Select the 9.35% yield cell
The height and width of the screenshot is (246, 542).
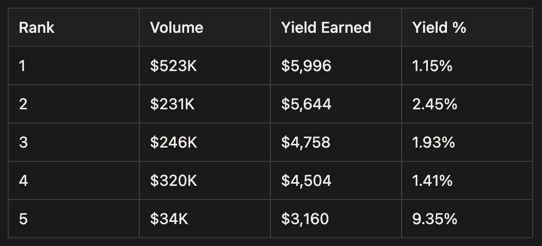(x=435, y=219)
